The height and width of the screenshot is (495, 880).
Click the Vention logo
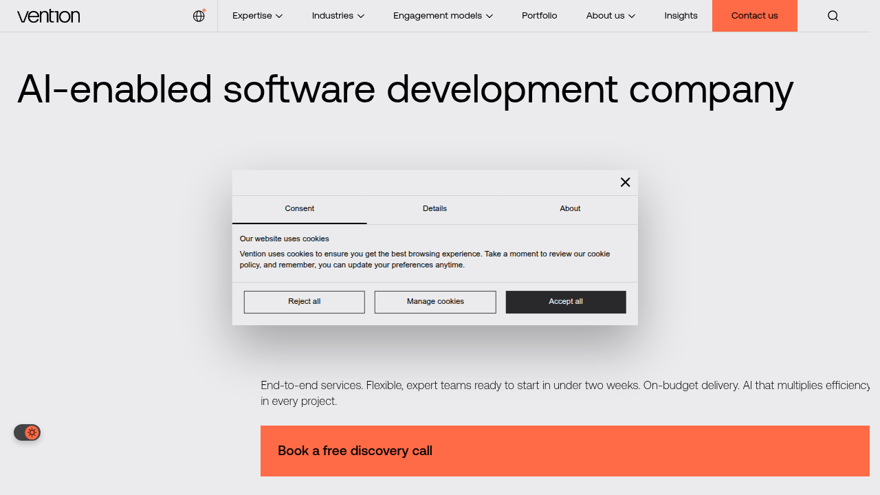(48, 16)
